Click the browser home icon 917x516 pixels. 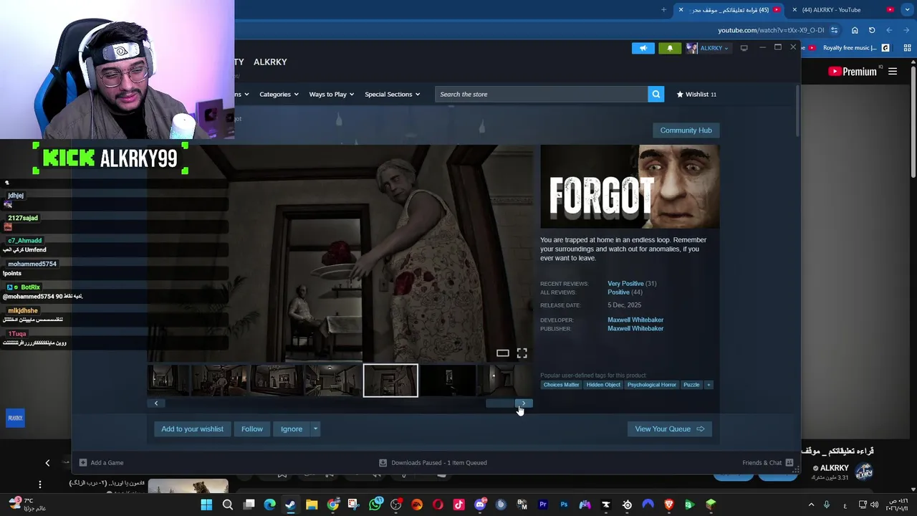pyautogui.click(x=855, y=30)
